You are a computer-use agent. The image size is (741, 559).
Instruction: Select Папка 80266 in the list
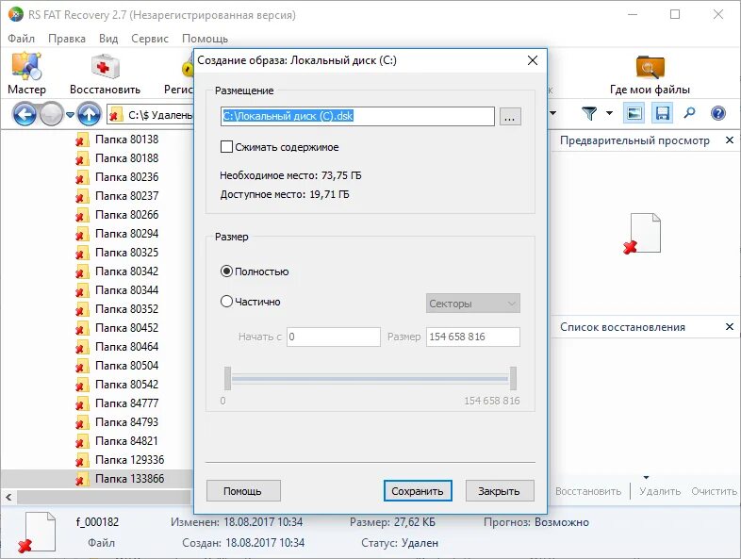point(126,215)
